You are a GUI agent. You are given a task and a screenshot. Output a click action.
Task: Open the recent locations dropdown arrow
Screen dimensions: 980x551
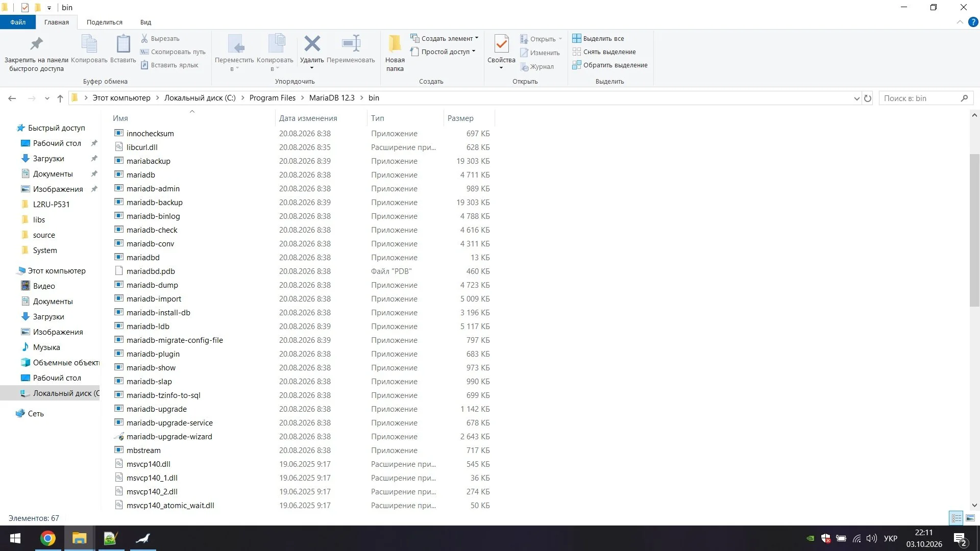click(x=47, y=98)
